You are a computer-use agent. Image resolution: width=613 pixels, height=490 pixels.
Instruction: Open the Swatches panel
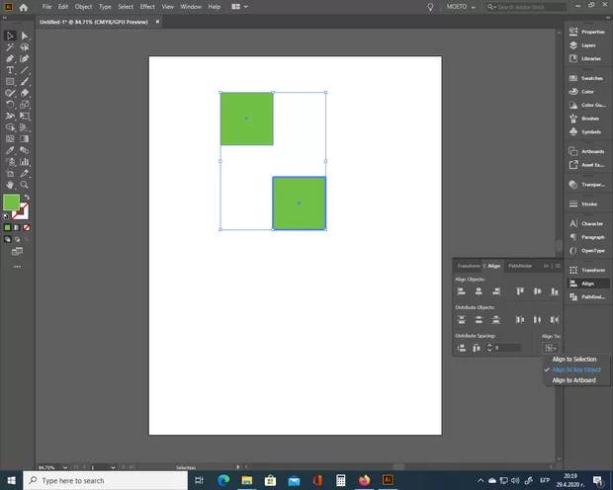[588, 78]
